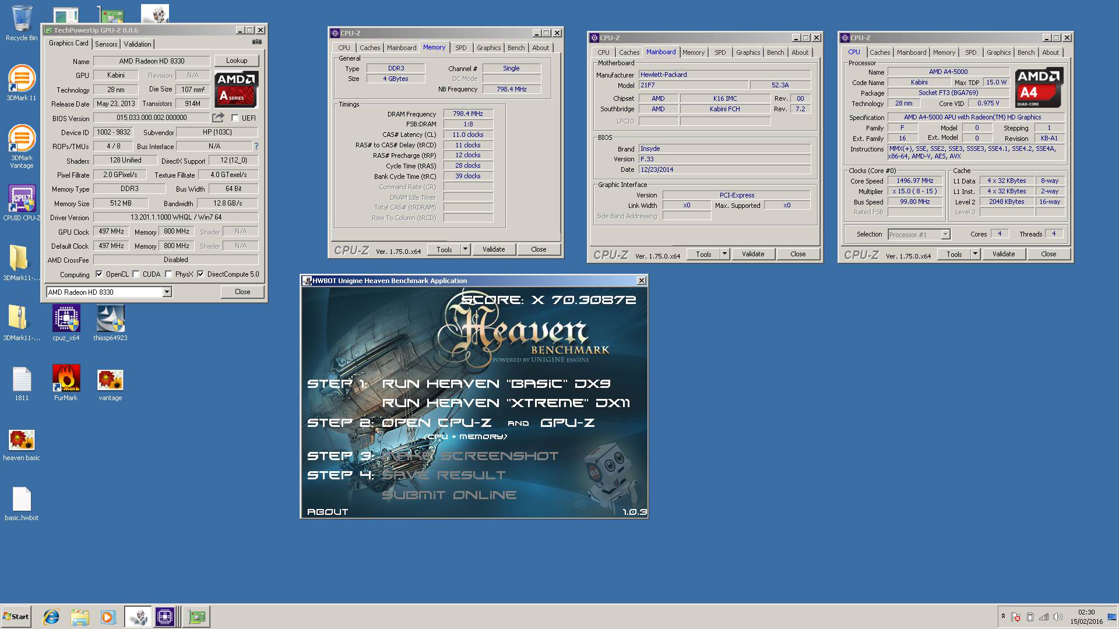Image resolution: width=1119 pixels, height=629 pixels.
Task: Toggle CUDA checkbox in GPU-Z
Action: 136,274
